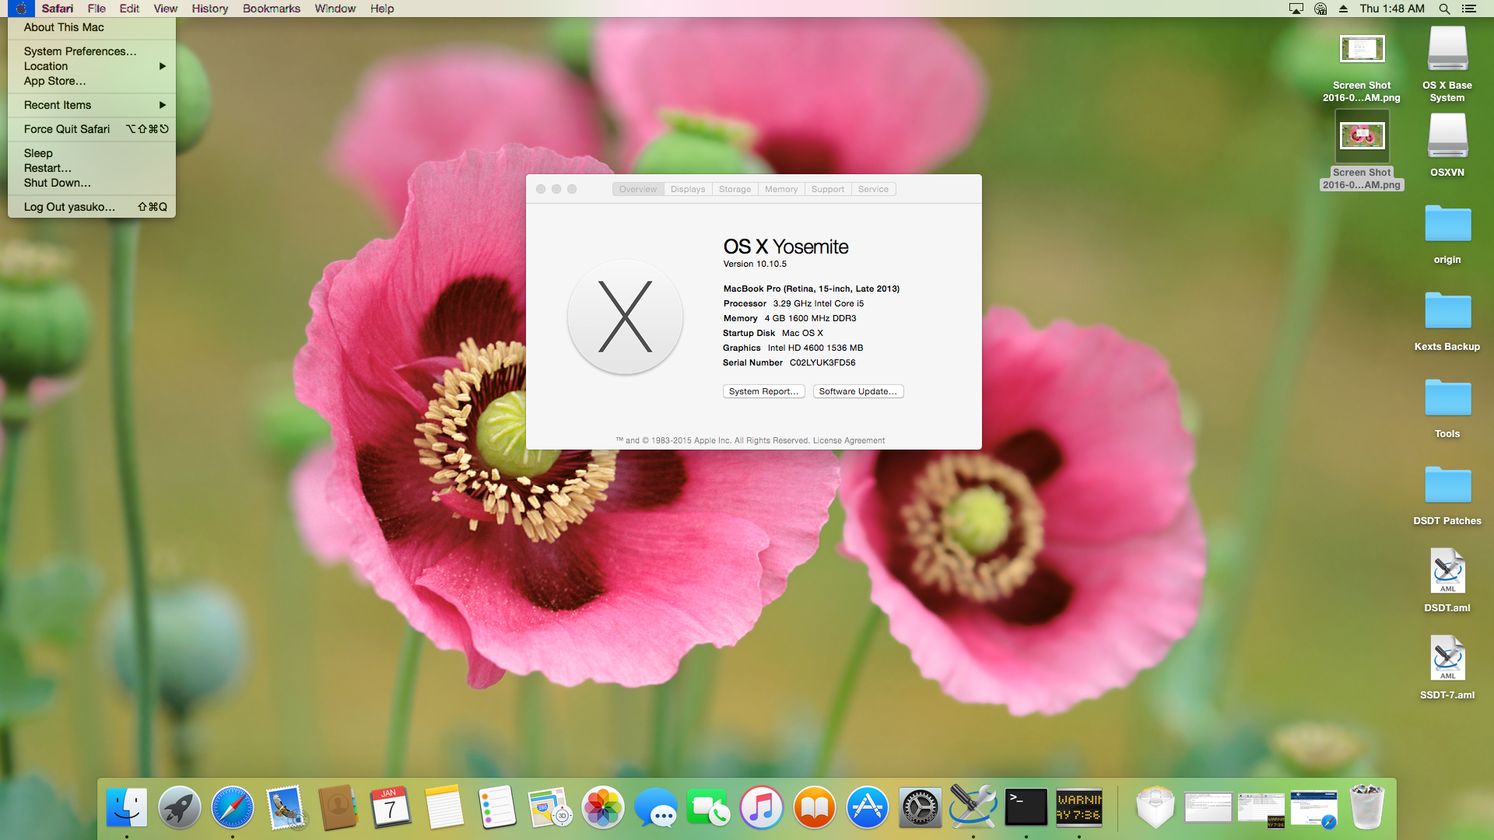Open Notification Center icon in menu bar
1494x840 pixels.
point(1469,9)
